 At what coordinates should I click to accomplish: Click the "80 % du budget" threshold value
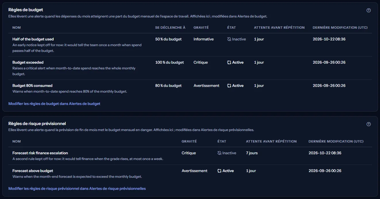tap(168, 86)
